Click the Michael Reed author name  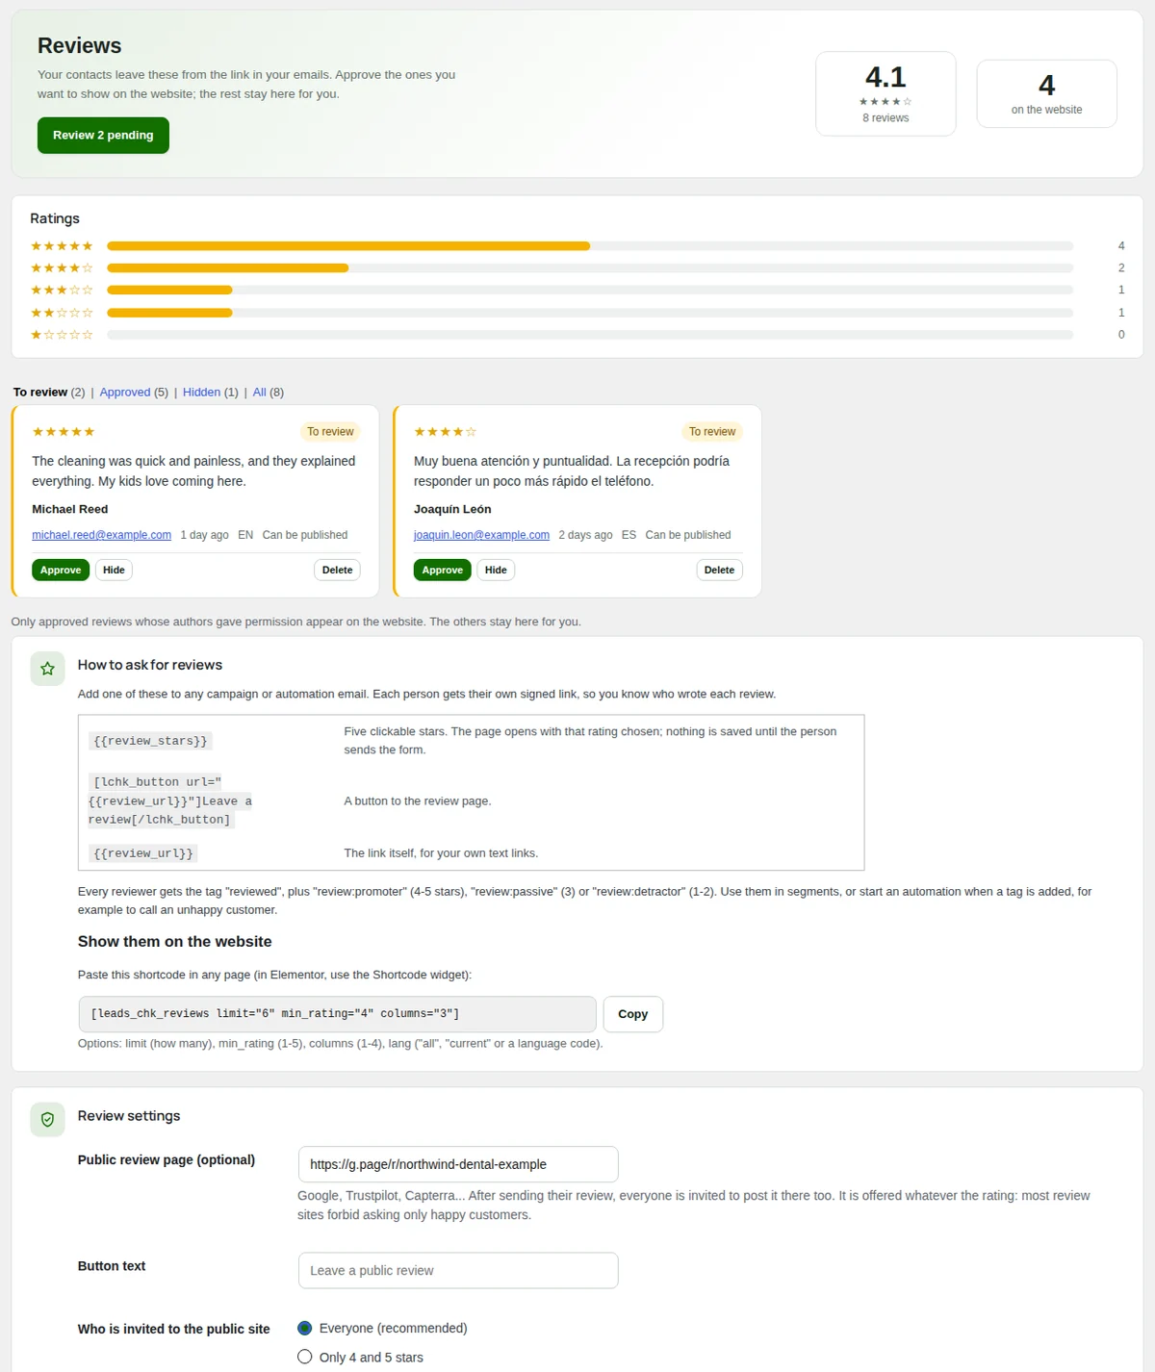point(69,509)
